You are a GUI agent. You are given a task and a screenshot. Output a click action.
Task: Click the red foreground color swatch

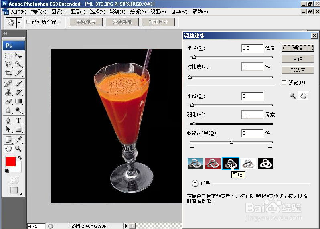point(10,162)
